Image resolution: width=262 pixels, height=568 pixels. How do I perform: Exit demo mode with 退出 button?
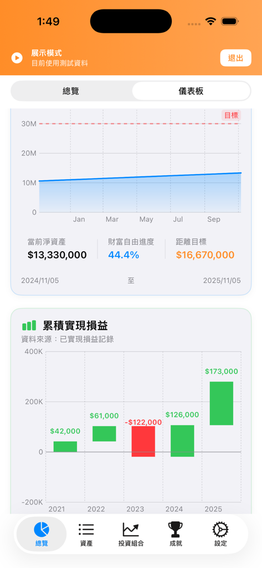(235, 58)
